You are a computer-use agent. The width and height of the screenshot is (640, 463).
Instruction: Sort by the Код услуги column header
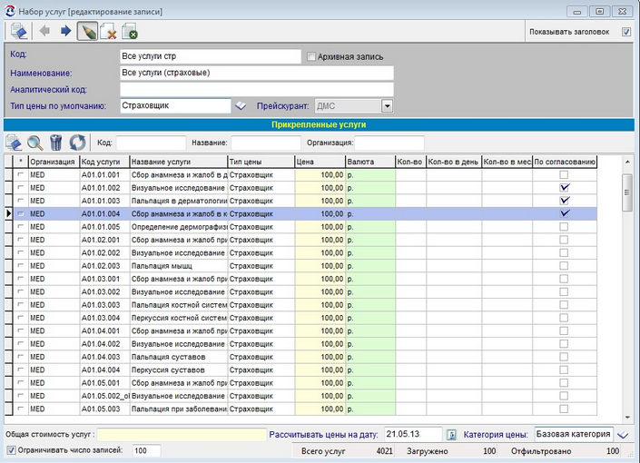tap(104, 162)
